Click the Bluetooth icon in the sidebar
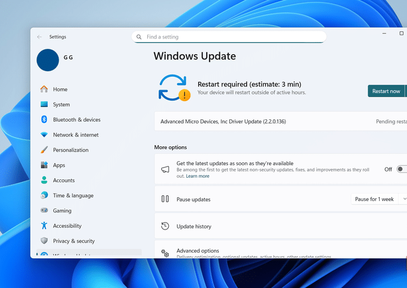This screenshot has height=288, width=407. pyautogui.click(x=44, y=119)
